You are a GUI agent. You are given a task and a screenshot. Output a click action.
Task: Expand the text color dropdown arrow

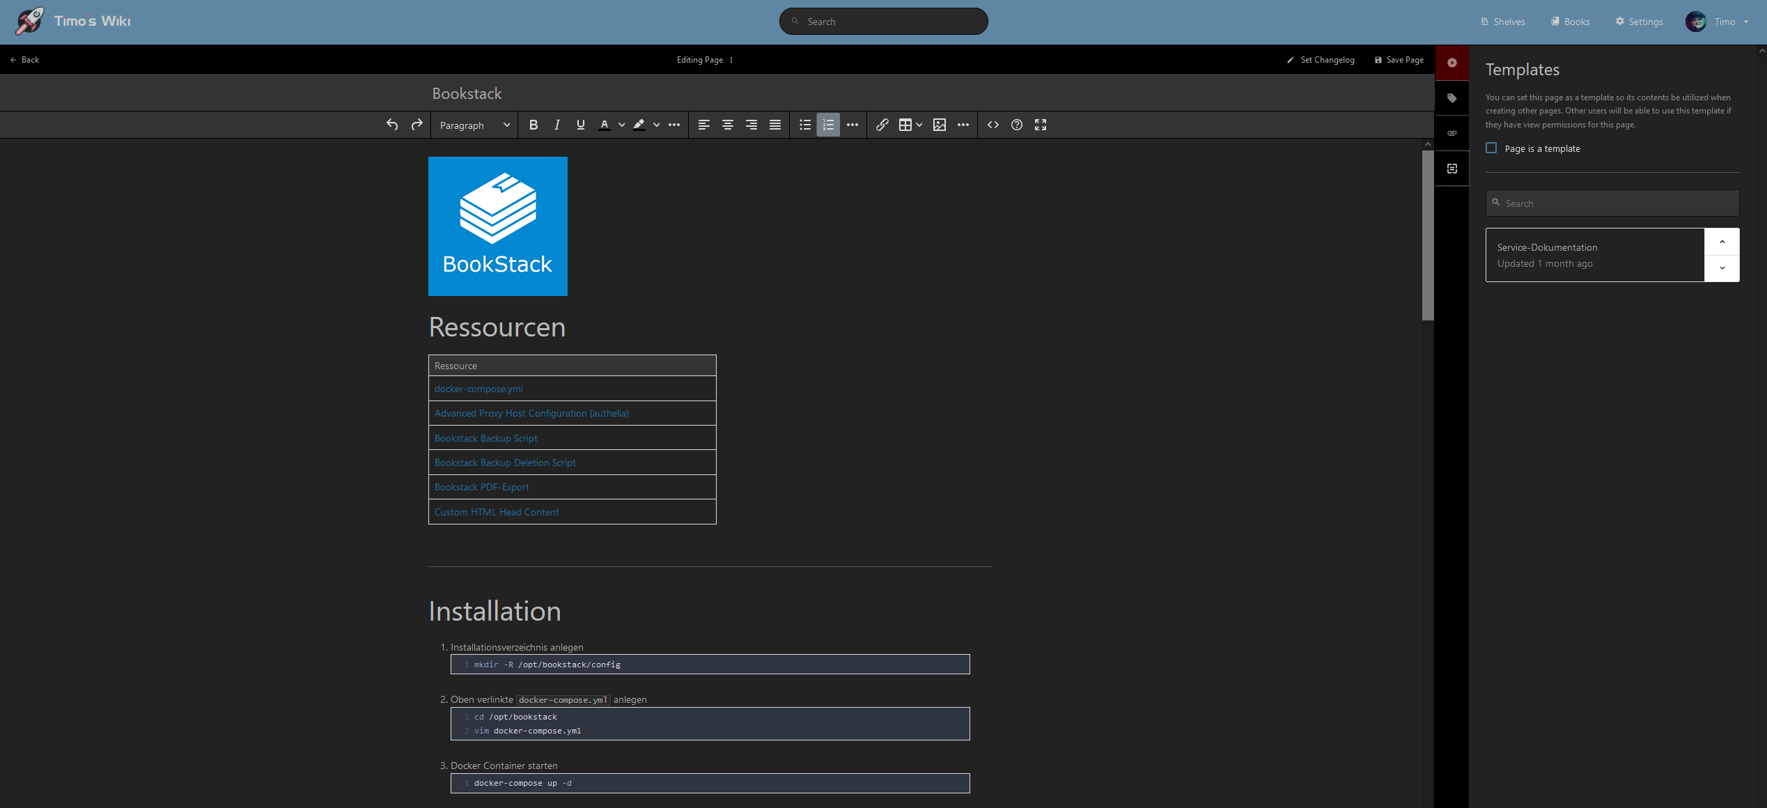(x=621, y=125)
